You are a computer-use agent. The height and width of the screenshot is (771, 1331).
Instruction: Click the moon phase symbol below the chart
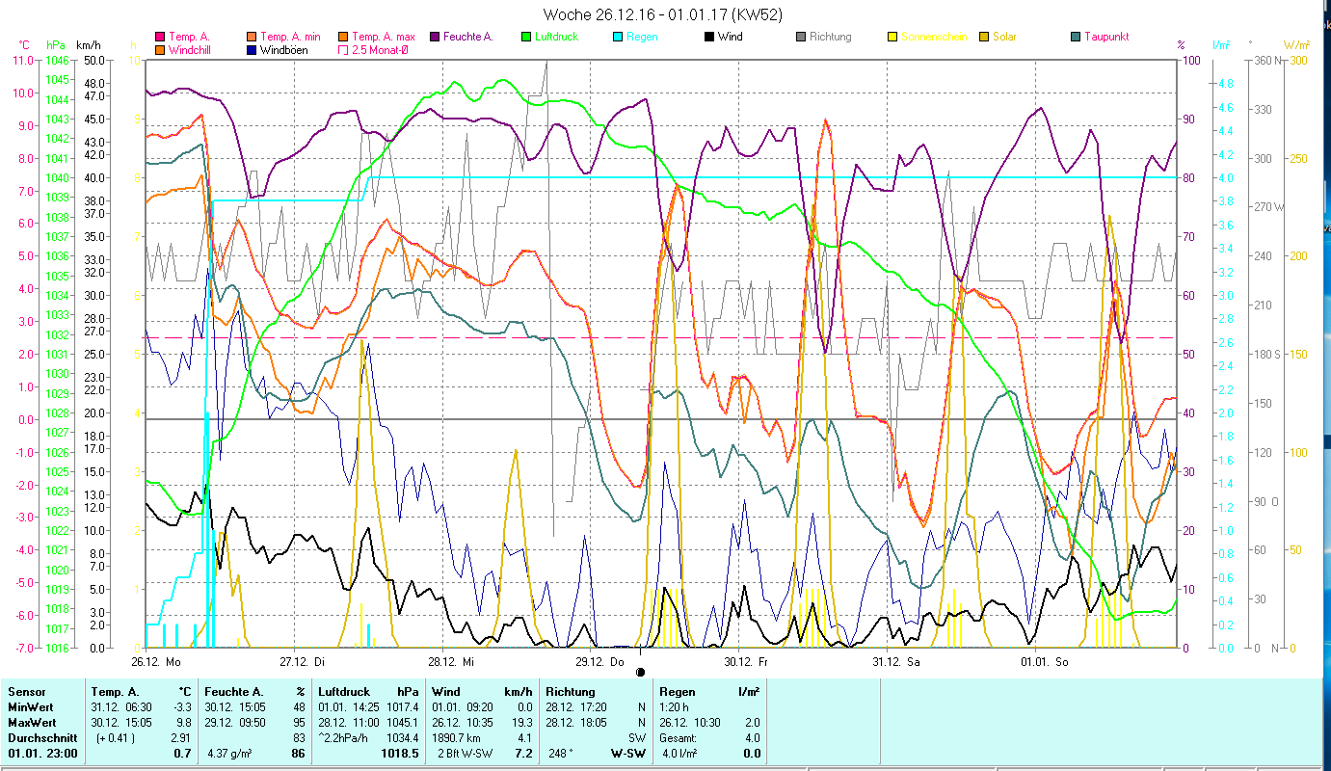coord(640,672)
